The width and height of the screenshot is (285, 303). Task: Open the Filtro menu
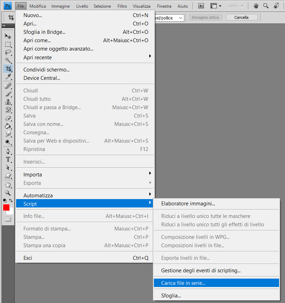point(122,6)
